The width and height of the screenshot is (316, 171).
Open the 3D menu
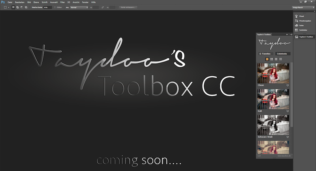[69, 2]
